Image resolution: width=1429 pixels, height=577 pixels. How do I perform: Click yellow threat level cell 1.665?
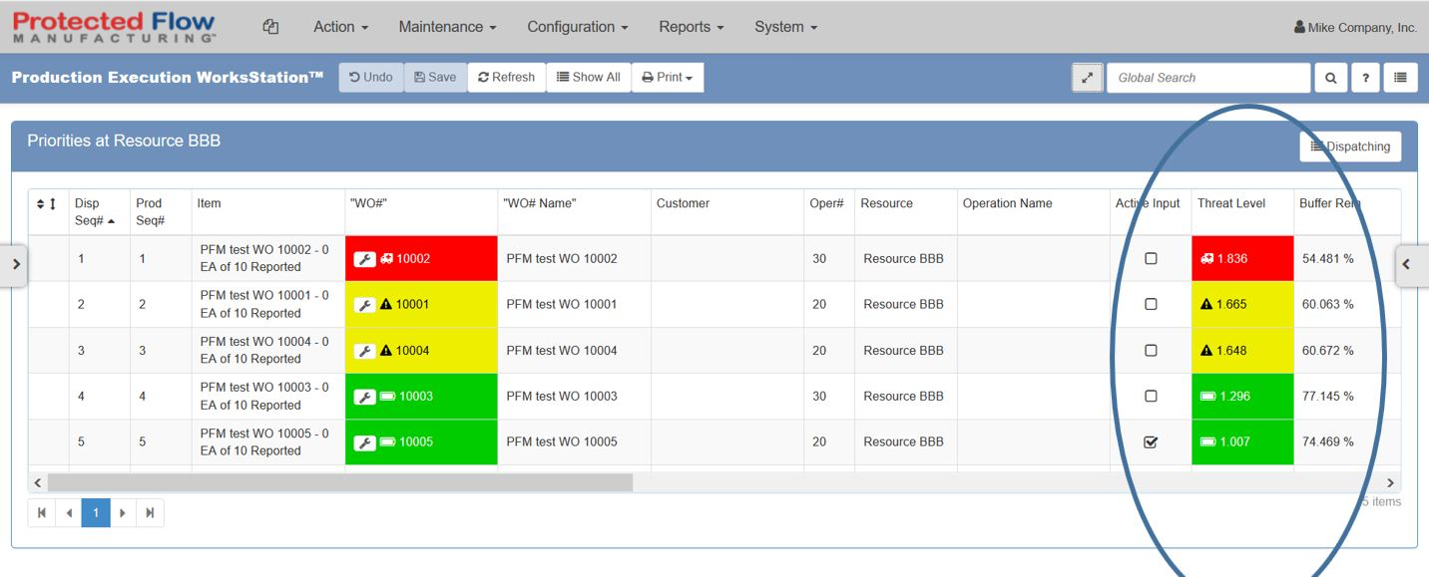pyautogui.click(x=1242, y=304)
